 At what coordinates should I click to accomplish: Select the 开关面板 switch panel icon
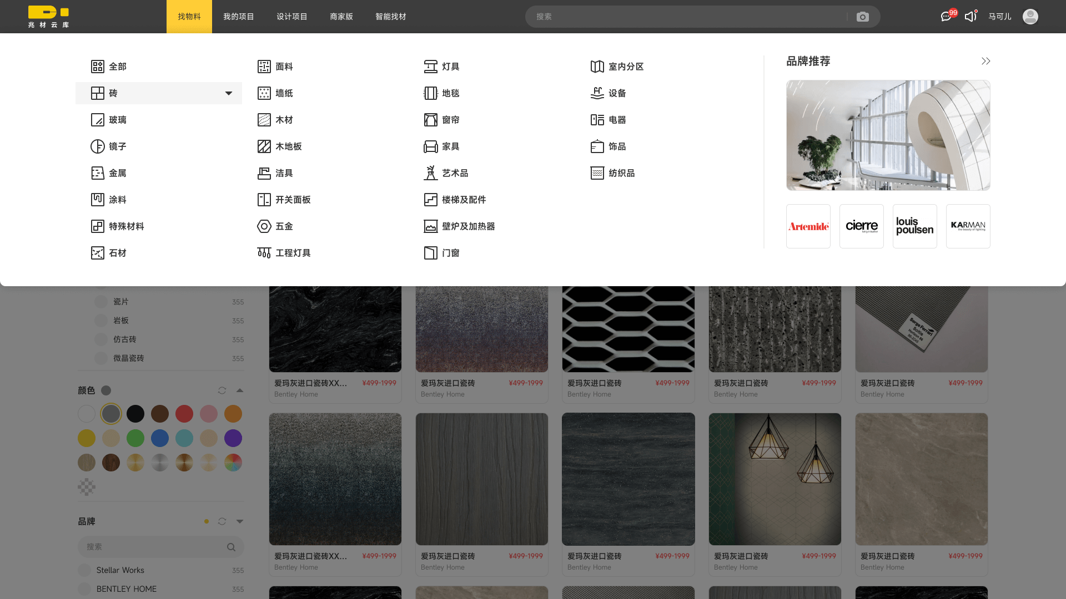coord(264,200)
